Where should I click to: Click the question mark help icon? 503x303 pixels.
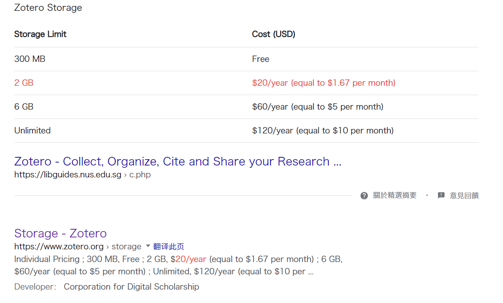[364, 196]
